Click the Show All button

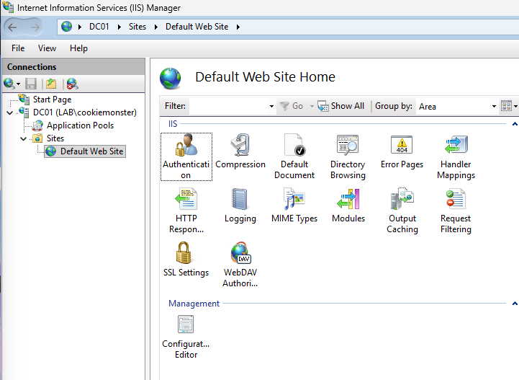(x=341, y=106)
